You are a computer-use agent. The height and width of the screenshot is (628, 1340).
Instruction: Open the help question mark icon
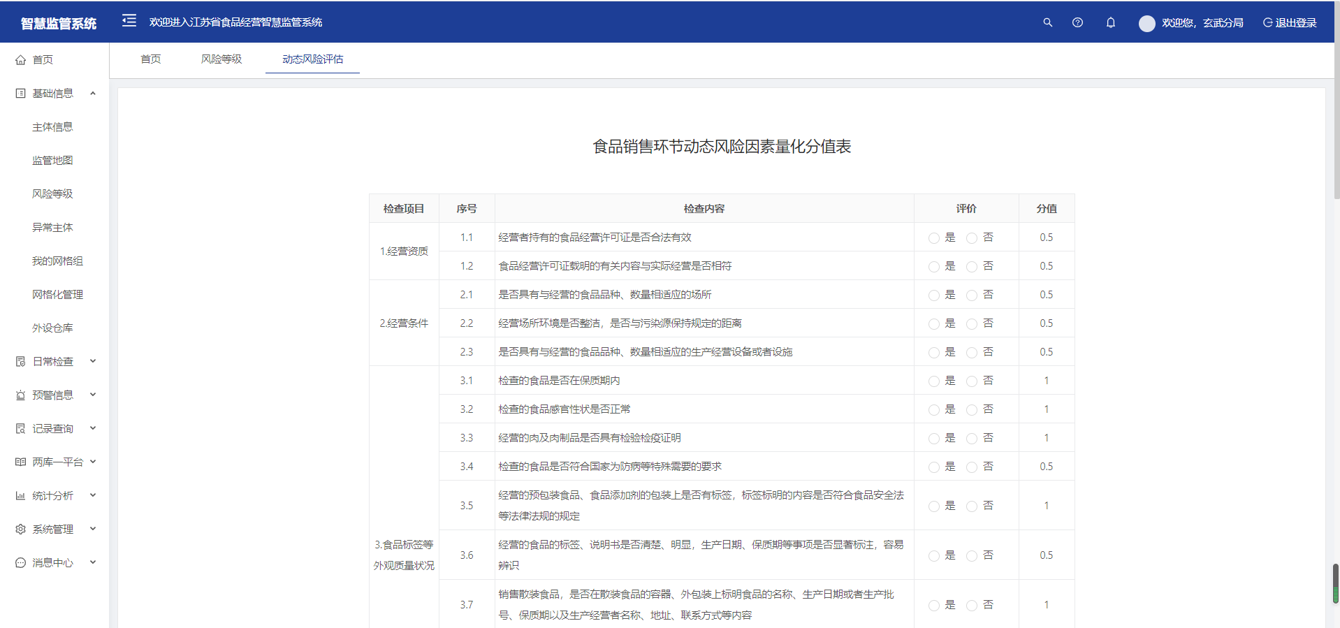point(1077,22)
